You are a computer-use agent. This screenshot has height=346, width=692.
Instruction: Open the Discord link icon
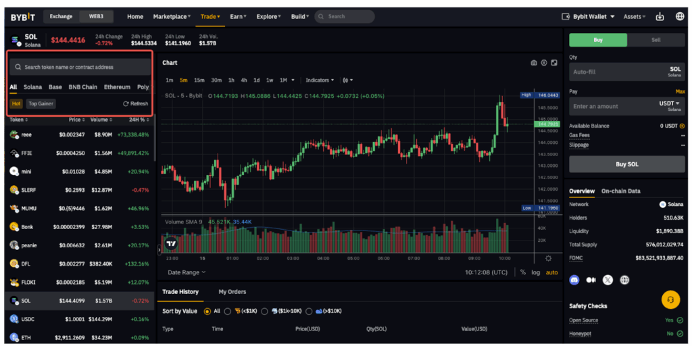tap(574, 279)
